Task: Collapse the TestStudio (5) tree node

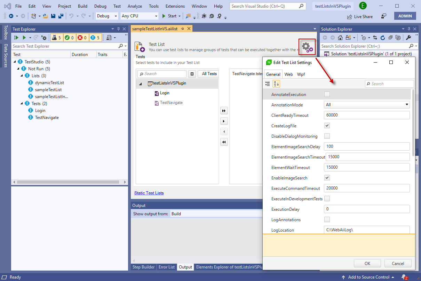Action: (x=15, y=62)
